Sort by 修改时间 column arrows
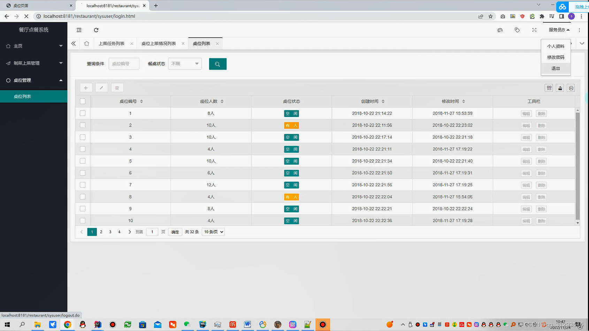589x331 pixels. [464, 101]
